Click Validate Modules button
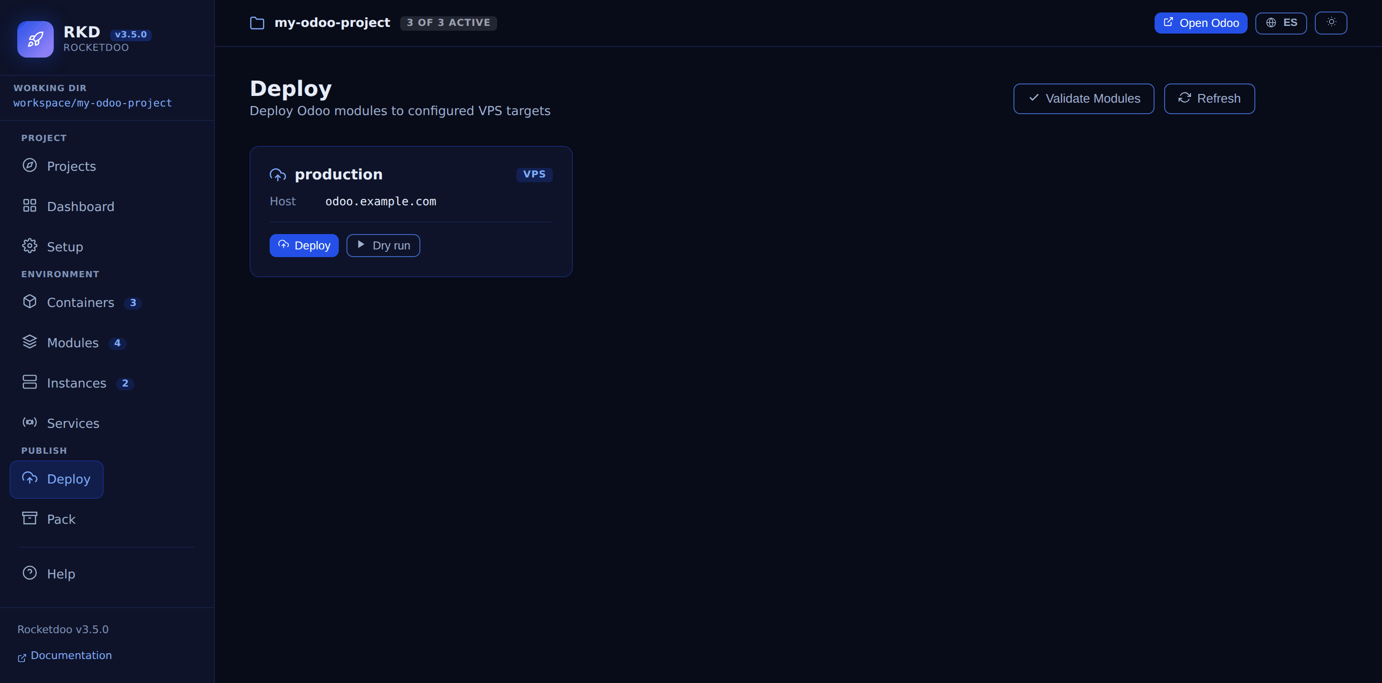 point(1084,99)
